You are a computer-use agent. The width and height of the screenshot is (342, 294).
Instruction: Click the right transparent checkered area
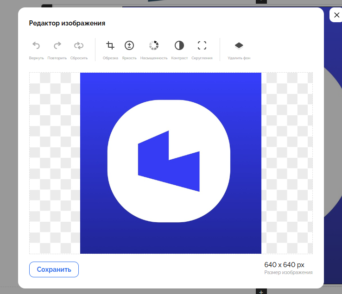point(286,162)
